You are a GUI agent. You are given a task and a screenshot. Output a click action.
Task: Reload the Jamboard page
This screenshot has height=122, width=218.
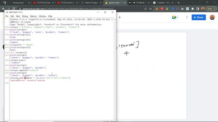coord(14,9)
